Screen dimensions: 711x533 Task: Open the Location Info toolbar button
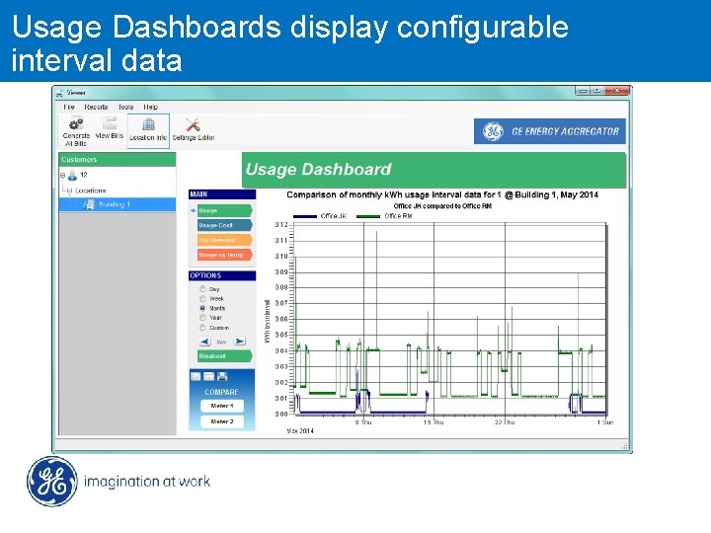pos(148,131)
